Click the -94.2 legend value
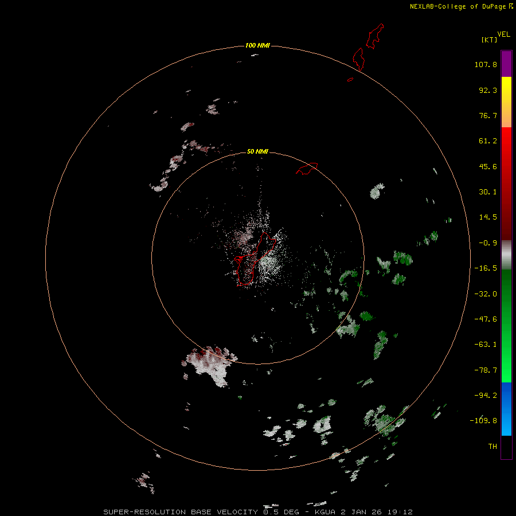Screen dimensions: 516x516 point(486,395)
